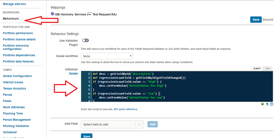Open Period Management
This screenshot has height=138, width=274.
click(x=17, y=120)
